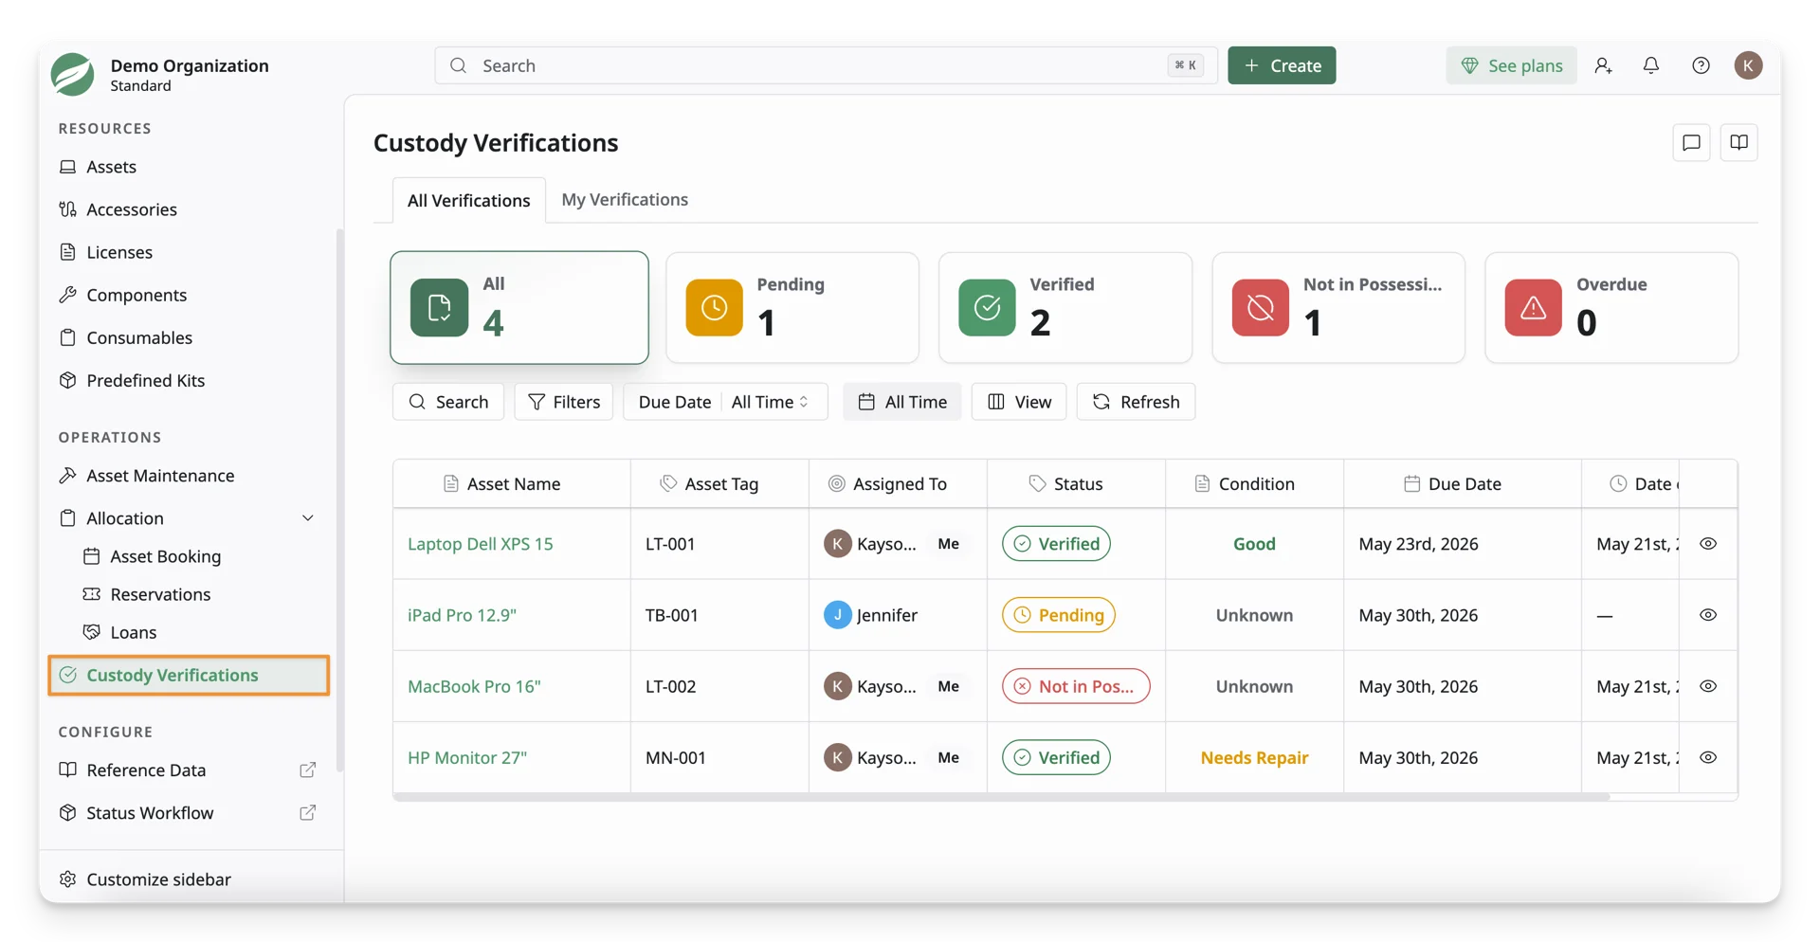Open the documentation book icon
Viewport: 1820px width, 942px height.
tap(1738, 142)
